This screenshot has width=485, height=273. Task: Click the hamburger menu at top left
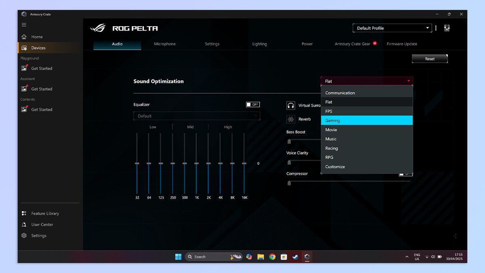click(x=24, y=24)
